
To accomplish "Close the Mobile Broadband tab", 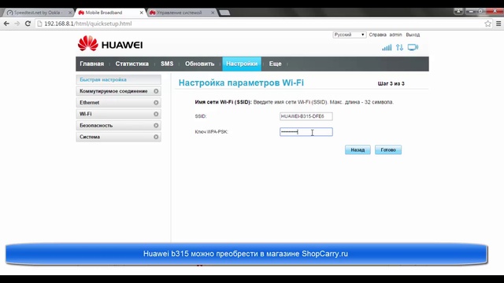I will (141, 13).
